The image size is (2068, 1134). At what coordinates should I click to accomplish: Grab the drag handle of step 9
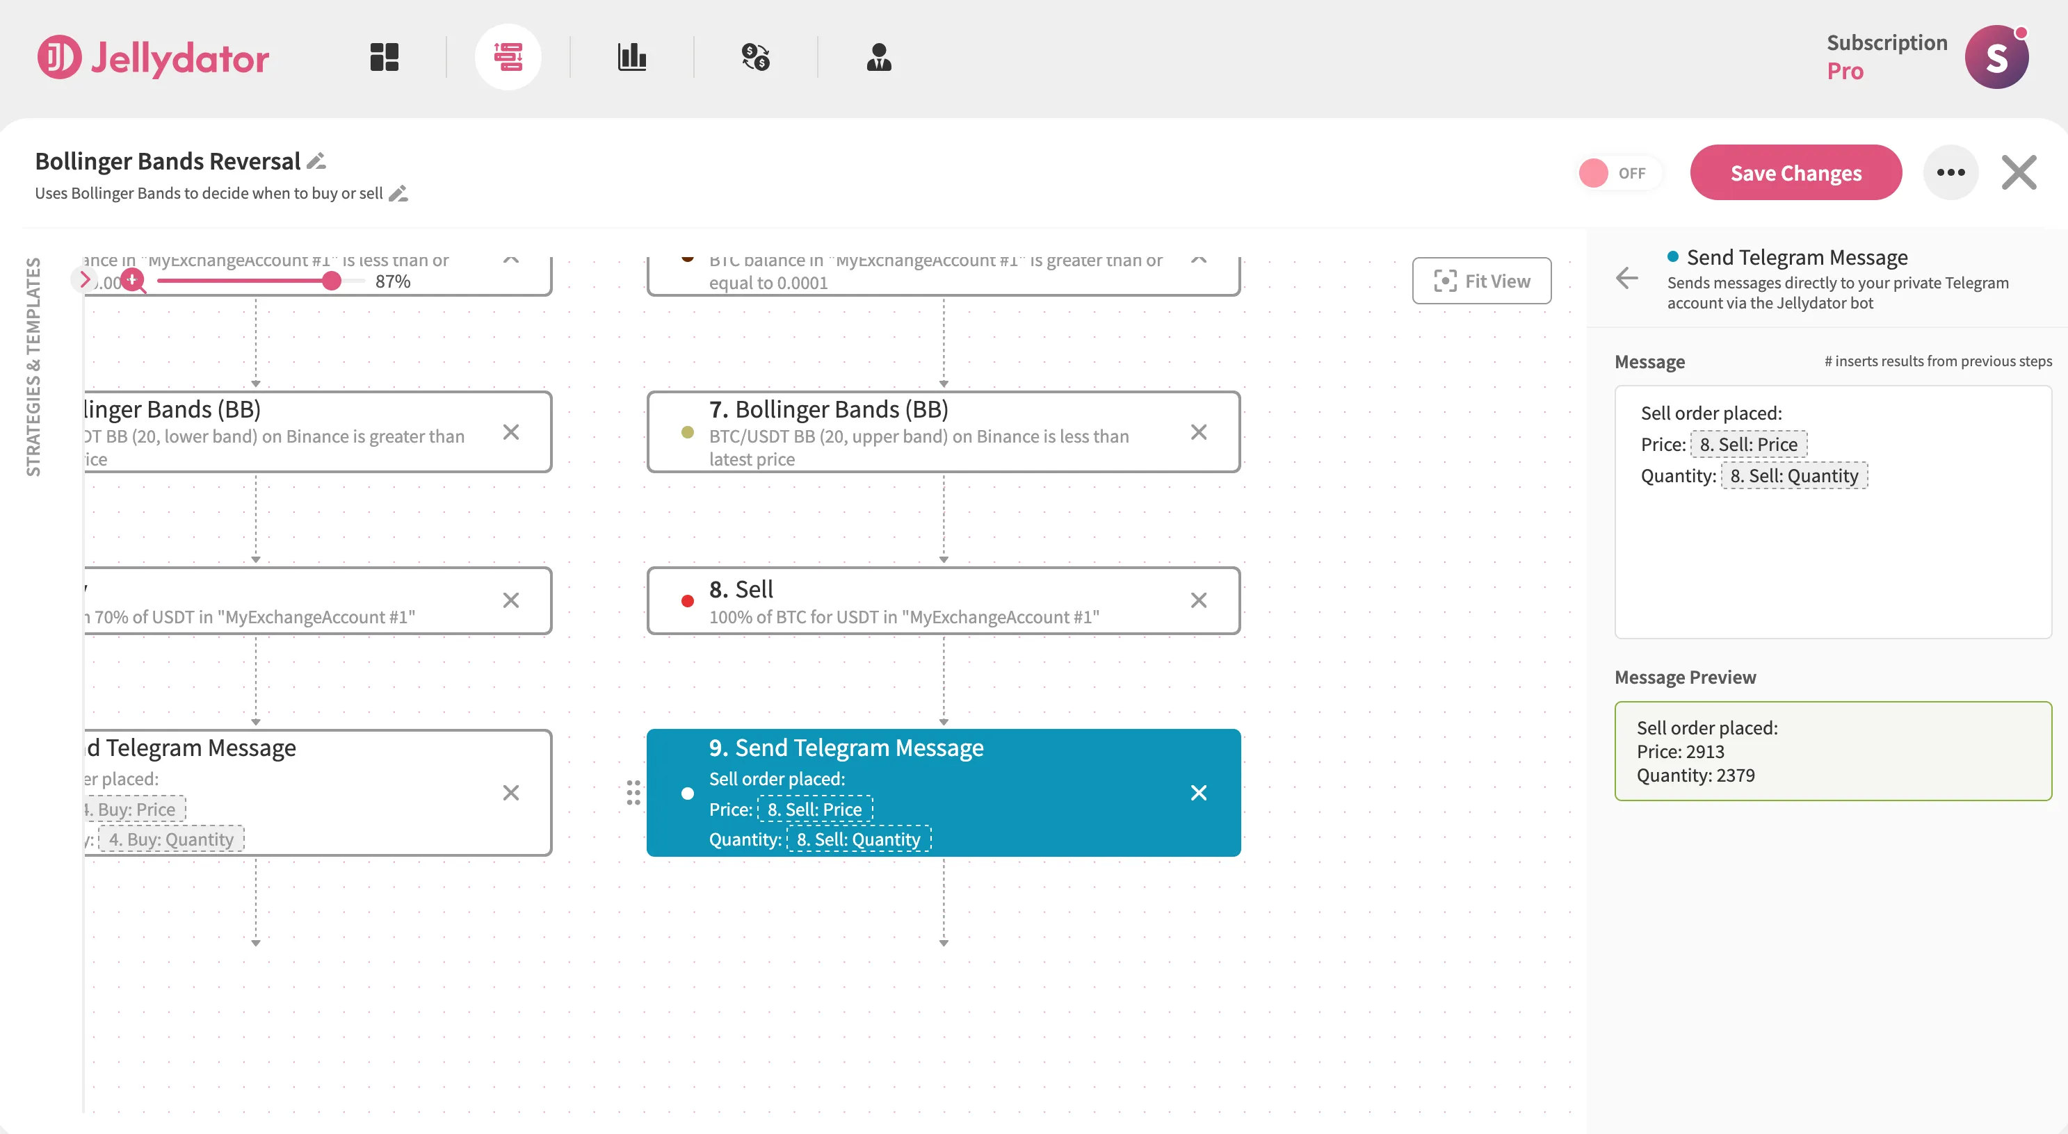(x=633, y=793)
